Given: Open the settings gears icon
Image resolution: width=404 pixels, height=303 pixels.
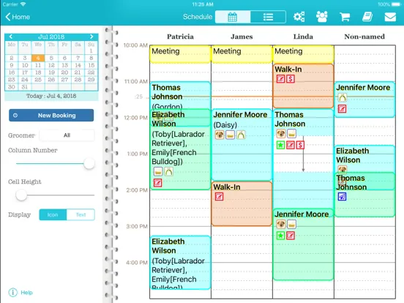Looking at the screenshot, I should point(299,17).
